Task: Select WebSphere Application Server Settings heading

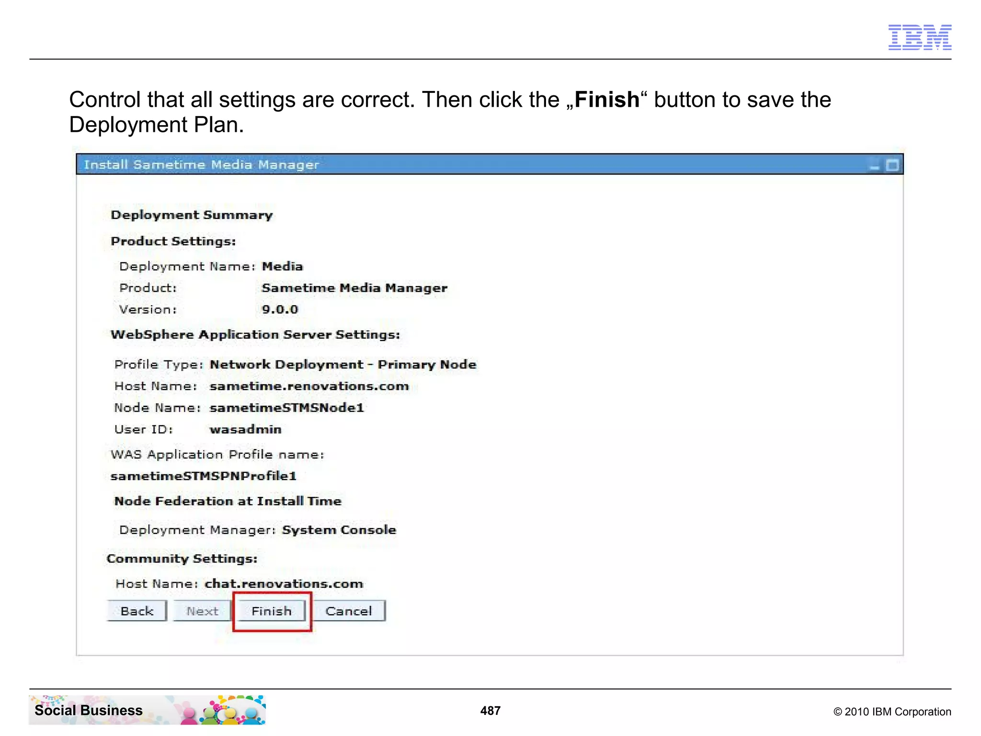Action: 255,334
